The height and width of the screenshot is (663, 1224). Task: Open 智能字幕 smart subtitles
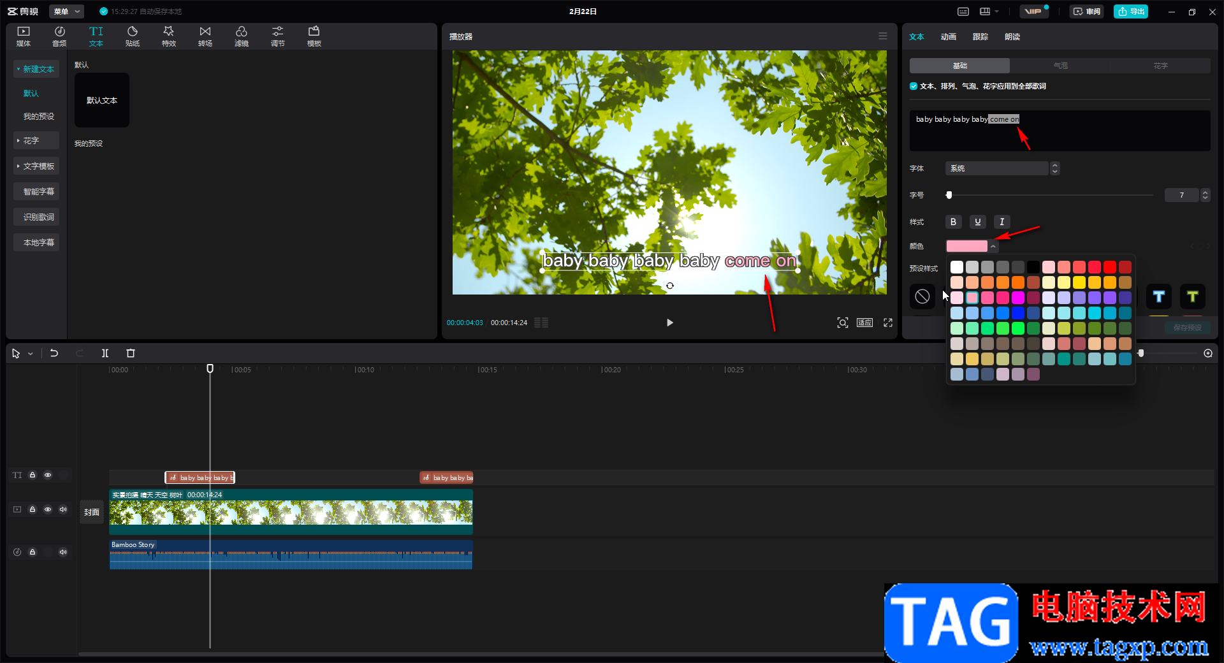[x=36, y=191]
